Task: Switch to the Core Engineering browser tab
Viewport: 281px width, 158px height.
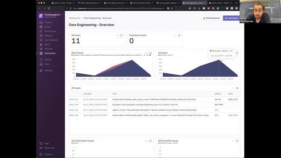Action: click(x=194, y=3)
